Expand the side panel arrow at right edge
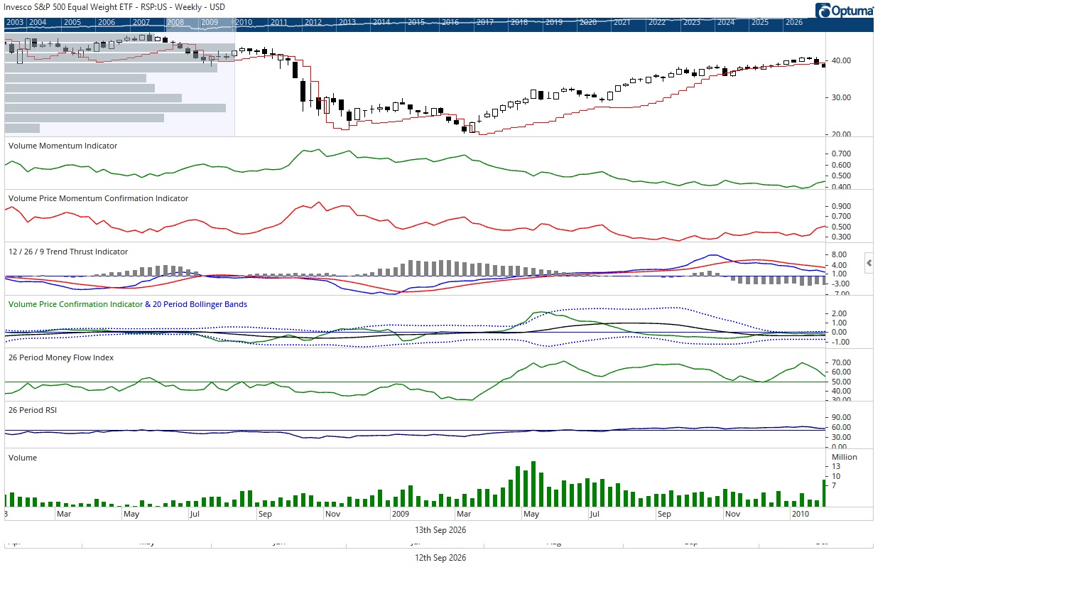1091x614 pixels. pyautogui.click(x=869, y=263)
